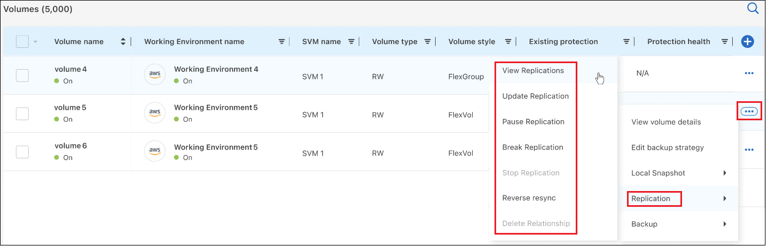Select Pause Replication menu entry
Viewport: 766px width, 246px height.
tap(533, 121)
